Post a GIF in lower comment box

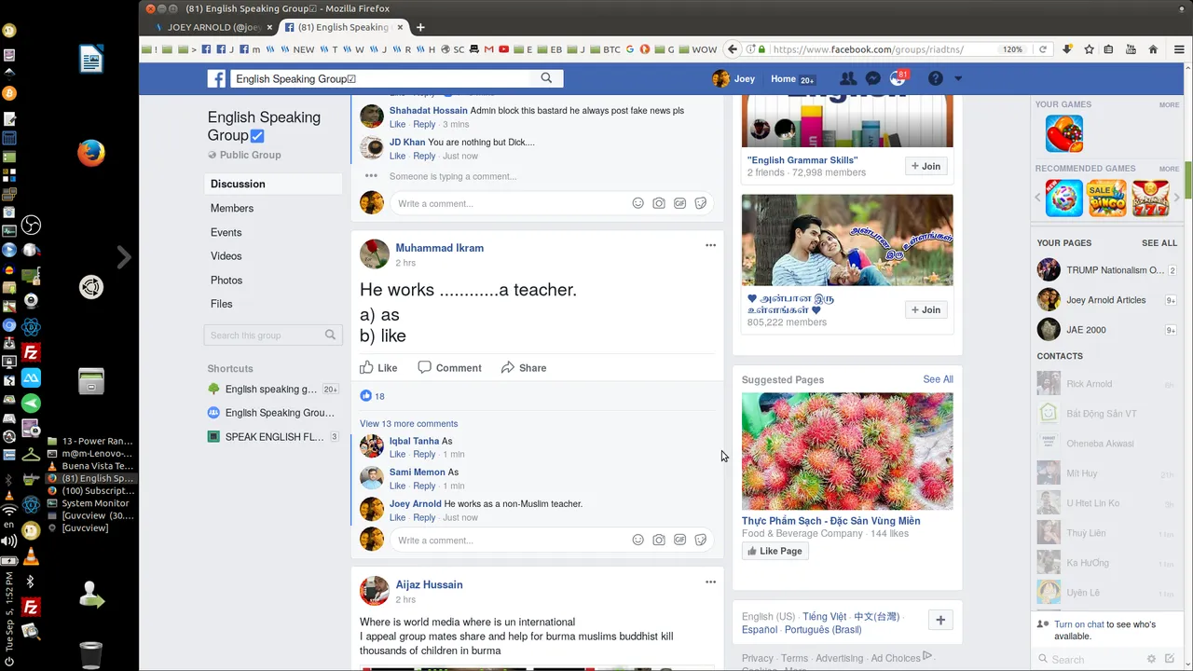point(680,540)
